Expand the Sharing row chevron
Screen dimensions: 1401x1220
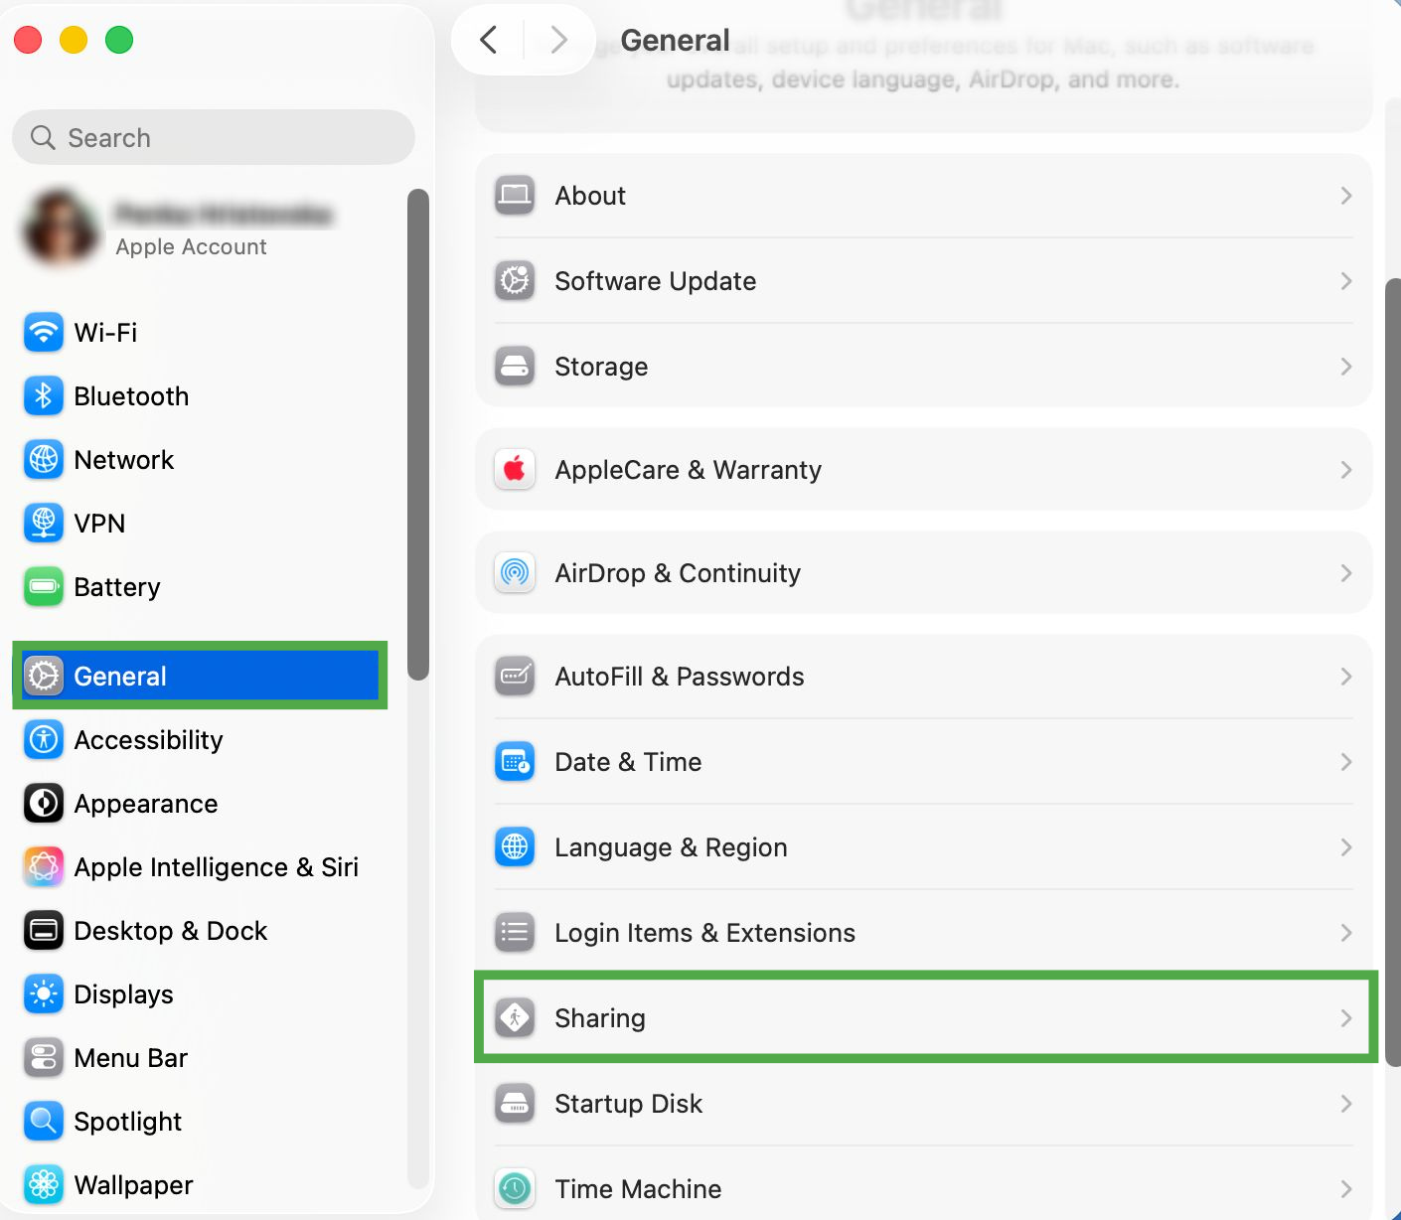tap(1346, 1018)
